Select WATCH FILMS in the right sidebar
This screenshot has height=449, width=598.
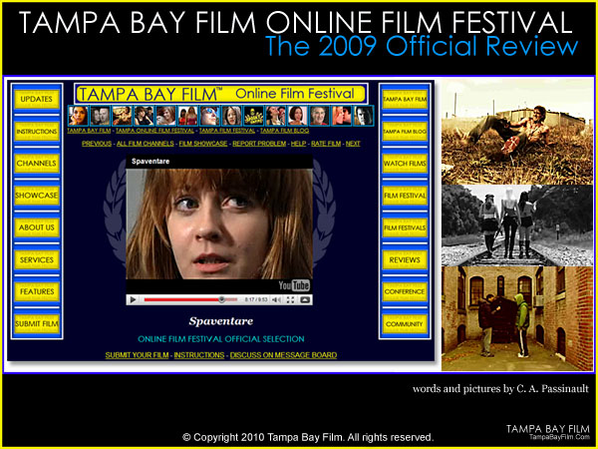(x=405, y=164)
